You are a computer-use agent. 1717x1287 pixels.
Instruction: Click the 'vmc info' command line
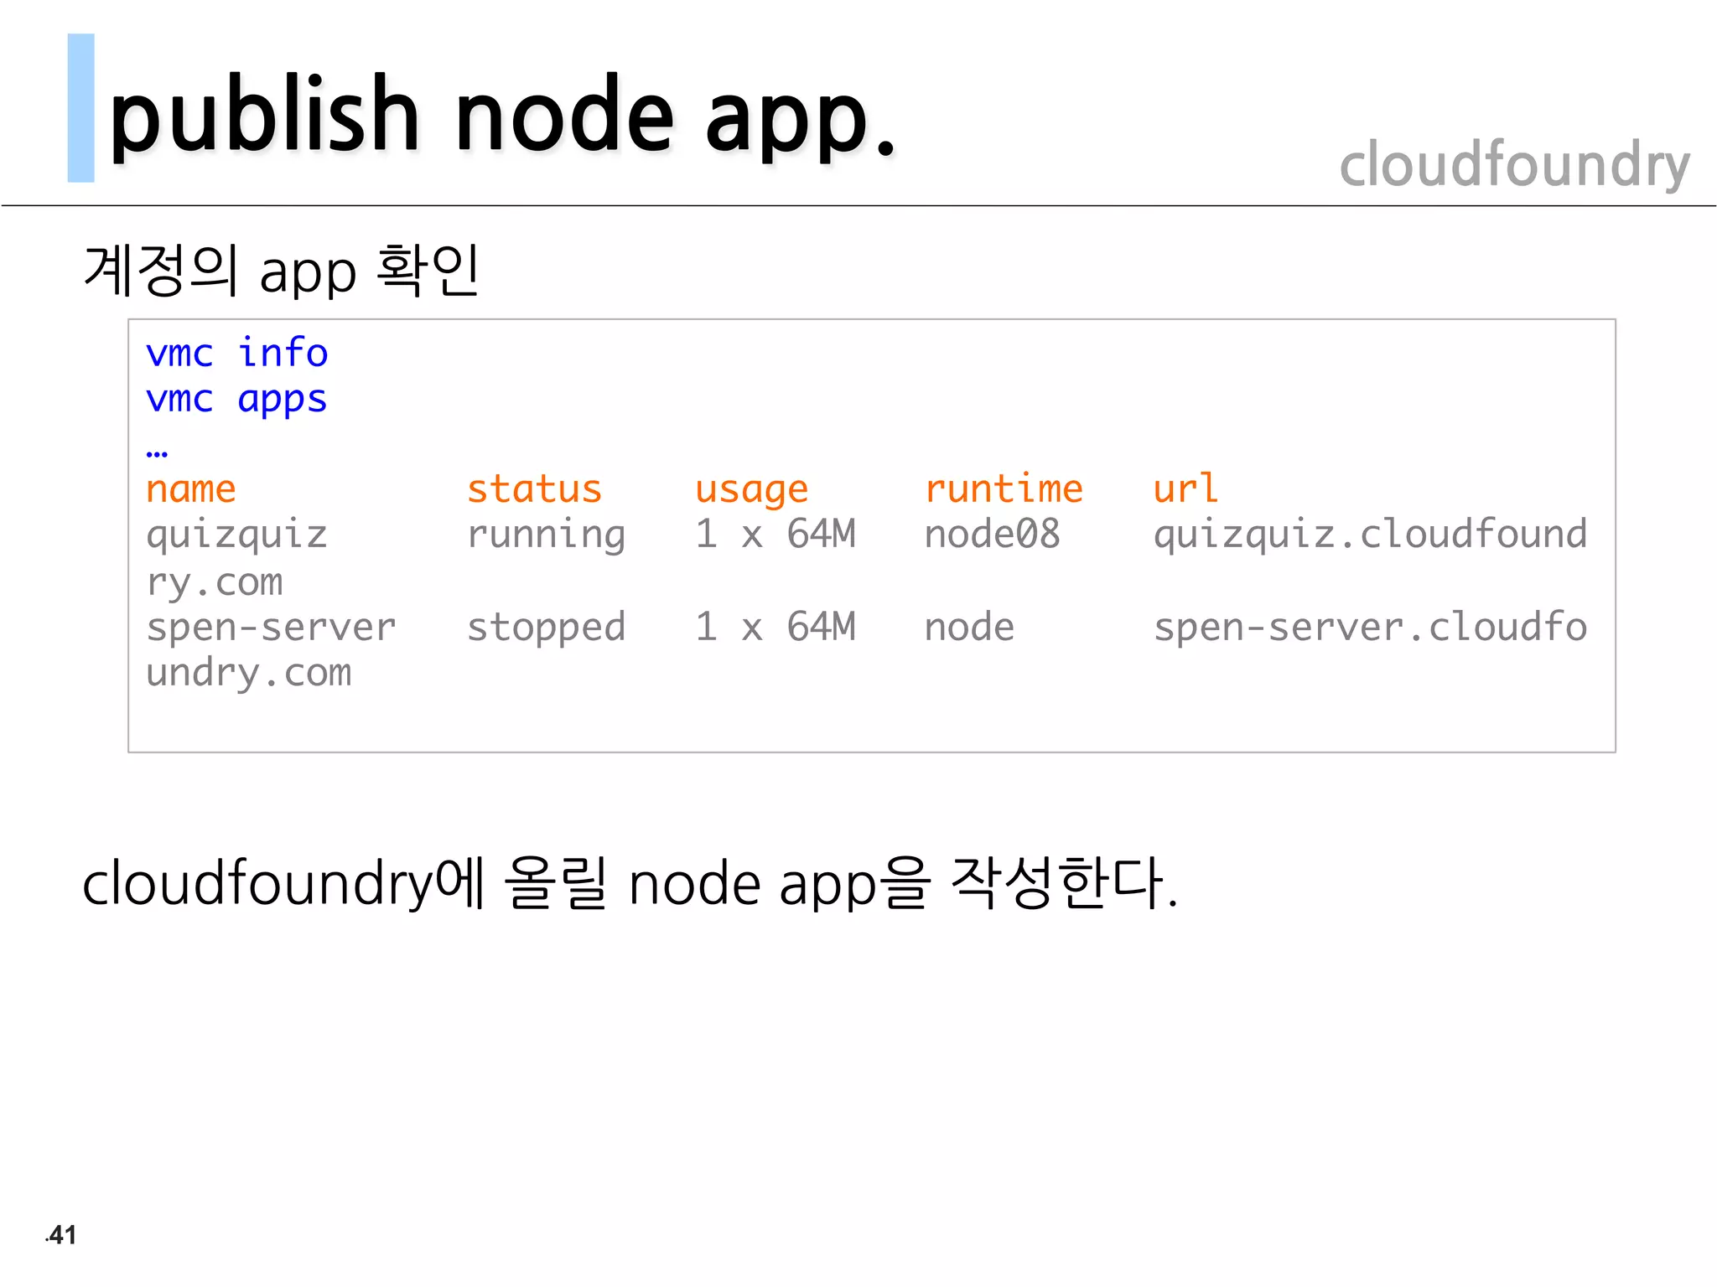pos(236,353)
